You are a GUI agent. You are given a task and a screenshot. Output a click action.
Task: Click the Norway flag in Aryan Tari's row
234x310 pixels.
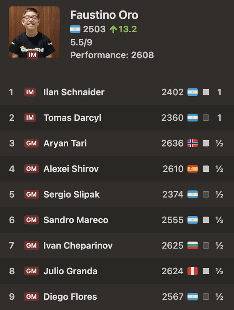[193, 143]
